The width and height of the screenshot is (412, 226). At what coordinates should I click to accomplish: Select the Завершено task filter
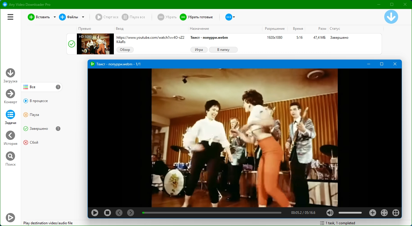pos(42,129)
